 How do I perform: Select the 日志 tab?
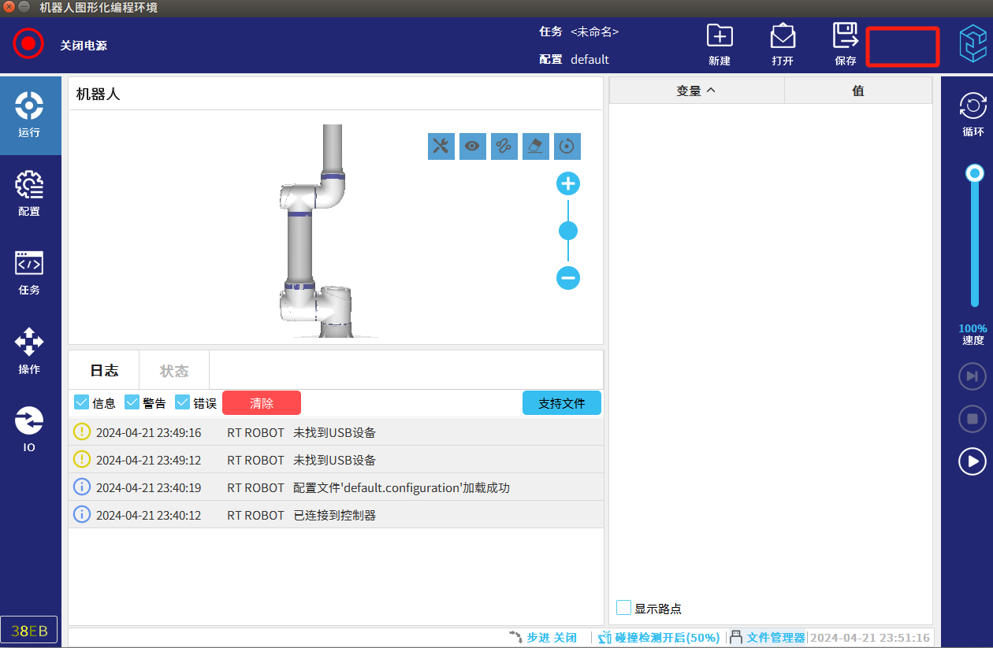click(104, 371)
